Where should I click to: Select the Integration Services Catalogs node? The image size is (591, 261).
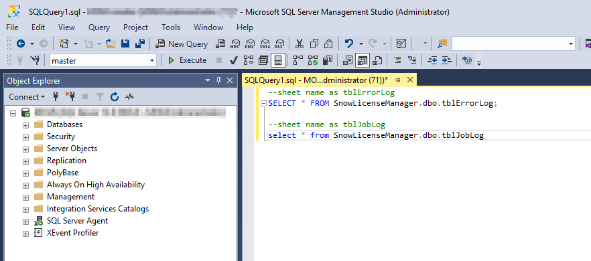[98, 209]
